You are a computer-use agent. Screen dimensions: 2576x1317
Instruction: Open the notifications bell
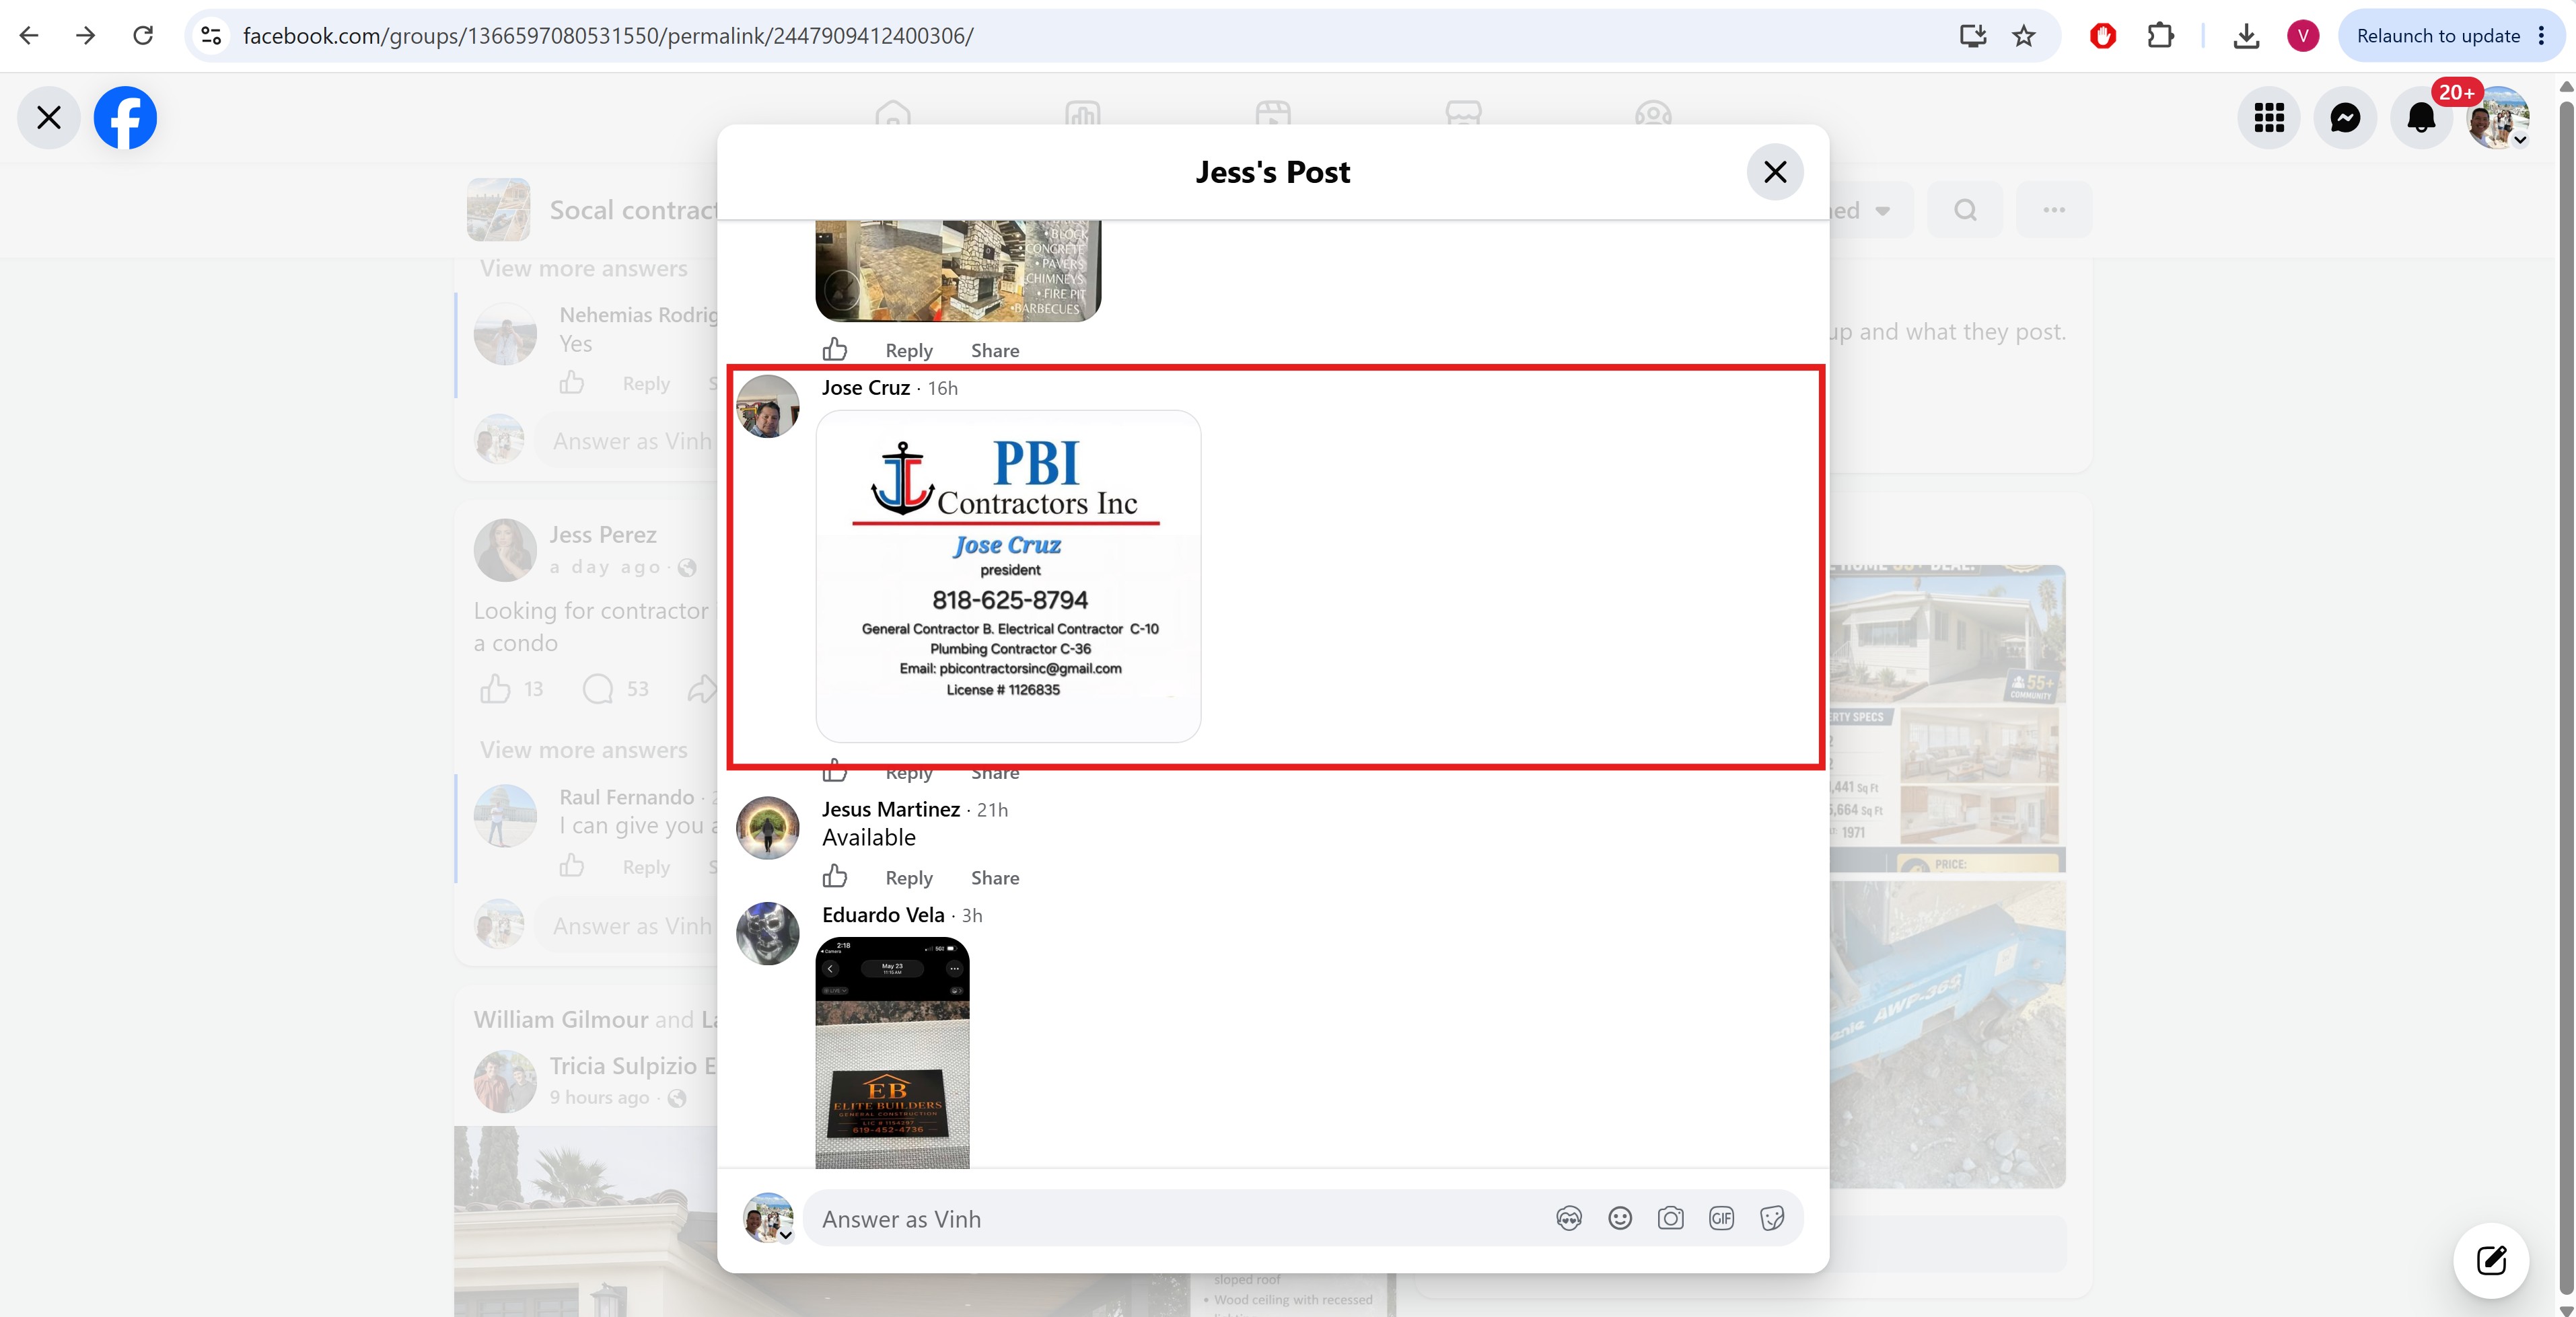2421,118
